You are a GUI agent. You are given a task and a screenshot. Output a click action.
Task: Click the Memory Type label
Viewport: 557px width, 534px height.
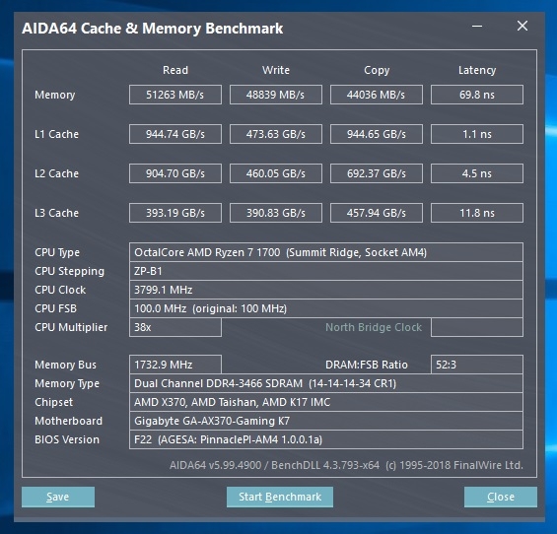point(67,384)
